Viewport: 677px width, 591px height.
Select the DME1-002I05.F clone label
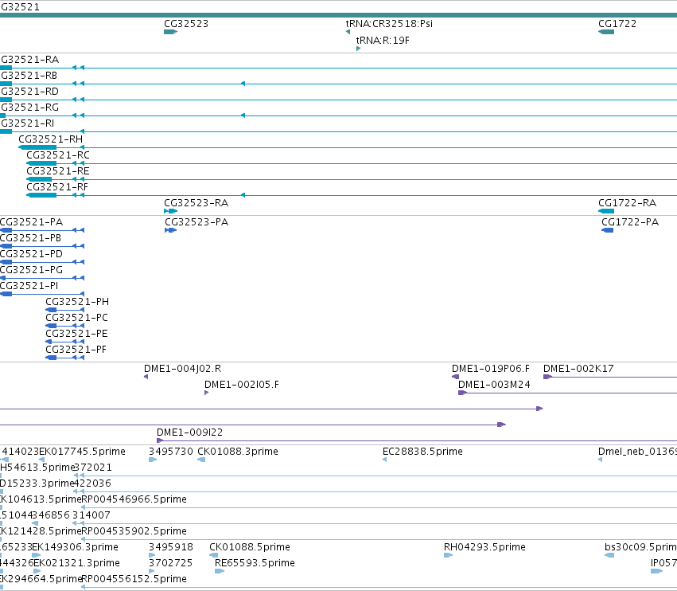(242, 385)
